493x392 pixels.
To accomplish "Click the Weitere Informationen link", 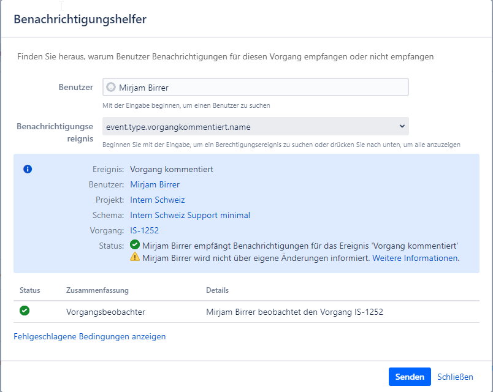I will pos(415,258).
